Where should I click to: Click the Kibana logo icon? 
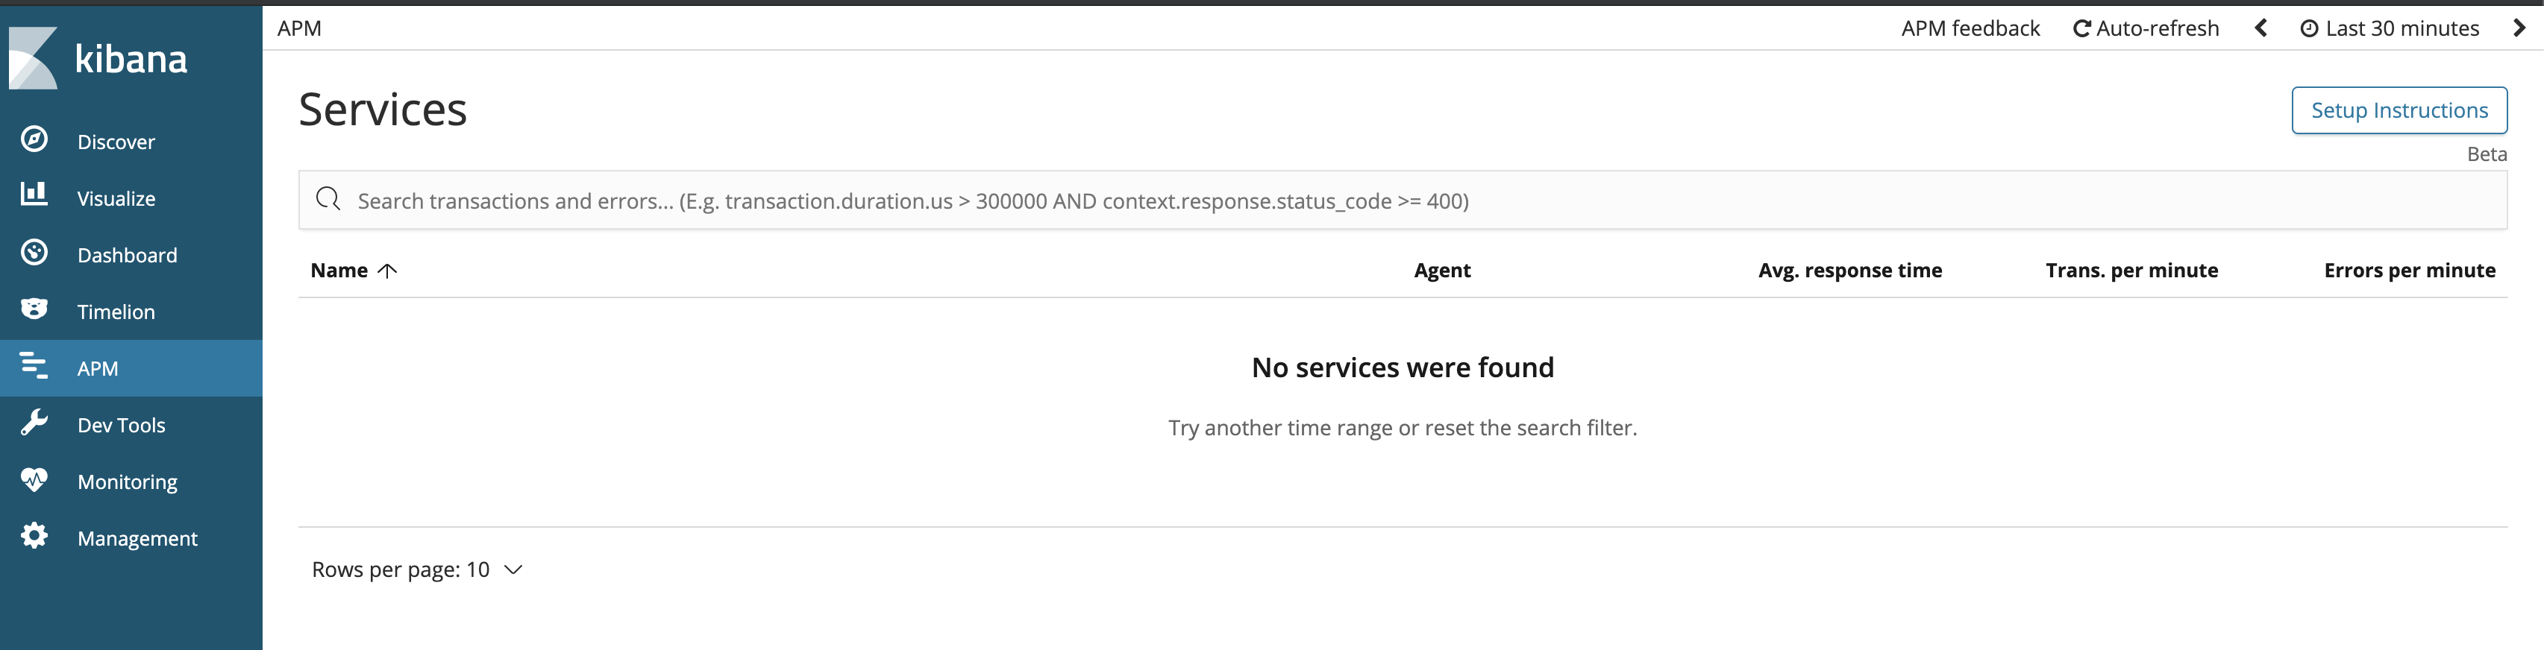point(34,58)
